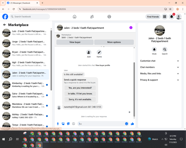Click the Name edit pencil icon
Viewport: 186px width, 148px height.
[99, 53]
